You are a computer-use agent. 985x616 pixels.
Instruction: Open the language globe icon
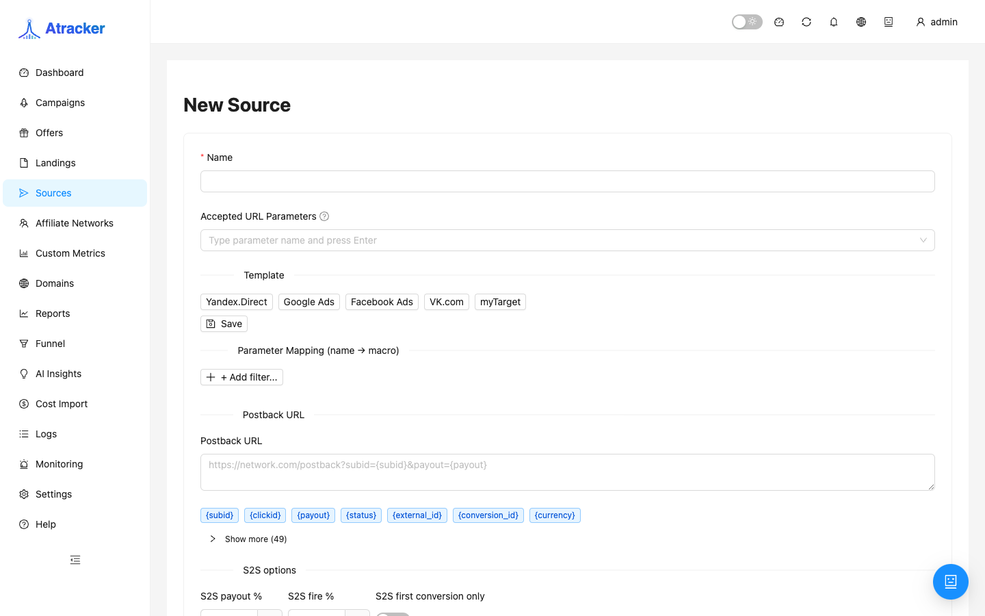pos(861,22)
